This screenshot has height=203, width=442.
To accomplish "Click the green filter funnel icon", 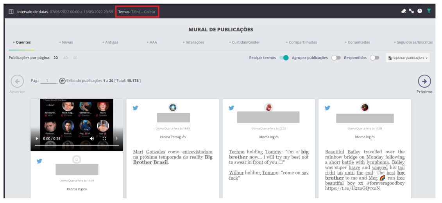I will pos(429,11).
